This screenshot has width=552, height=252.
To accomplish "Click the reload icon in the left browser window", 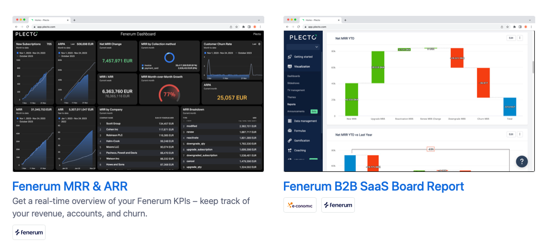I will pos(27,27).
